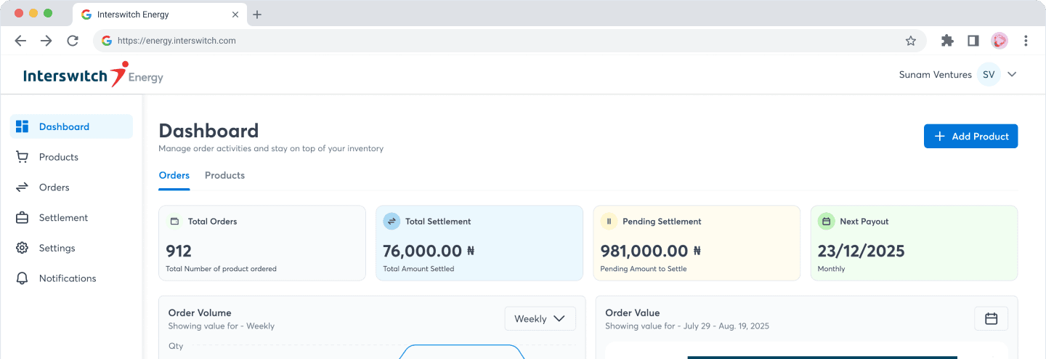
Task: Open the browser extensions puzzle icon
Action: (947, 41)
